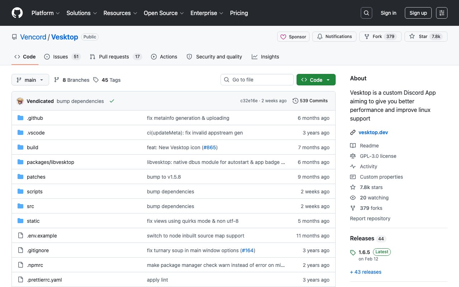Open commit 'apply lint' message
The image size is (459, 287).
[x=157, y=280]
